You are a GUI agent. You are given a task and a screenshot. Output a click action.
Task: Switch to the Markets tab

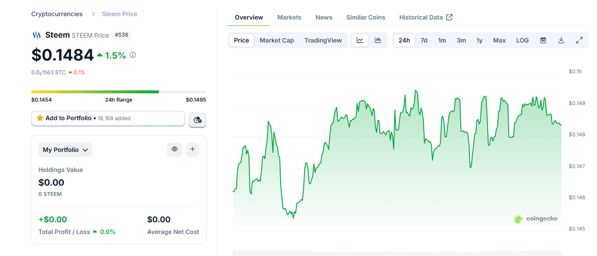(289, 18)
